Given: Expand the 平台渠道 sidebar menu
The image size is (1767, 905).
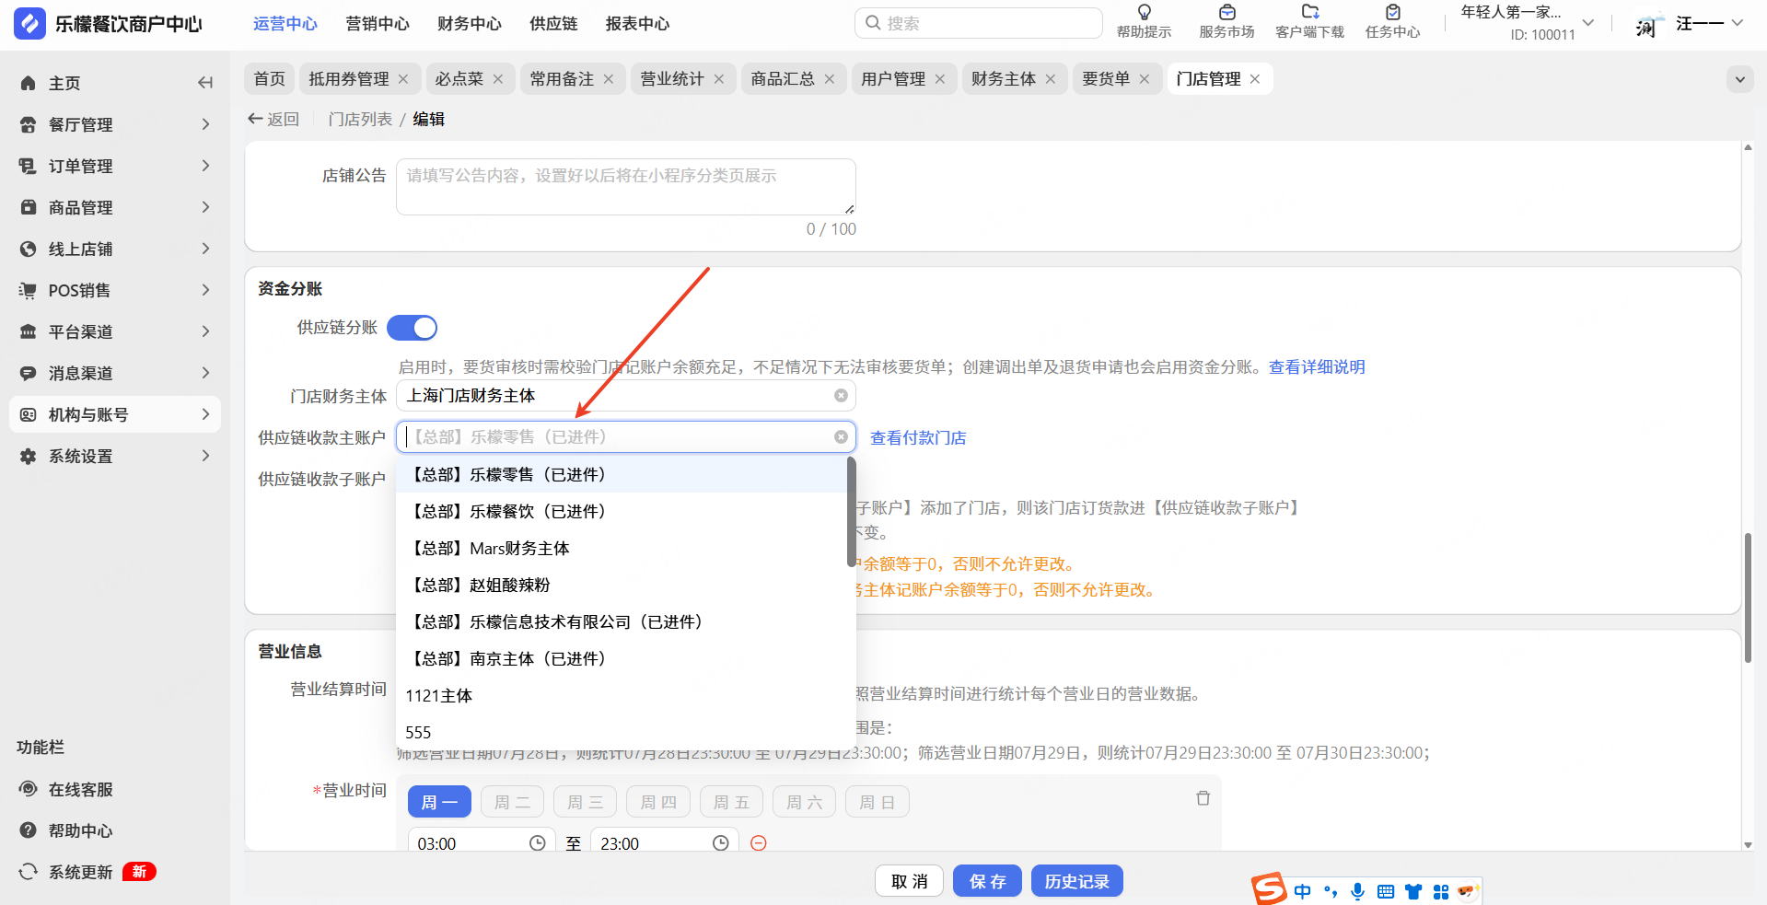Looking at the screenshot, I should [x=115, y=331].
